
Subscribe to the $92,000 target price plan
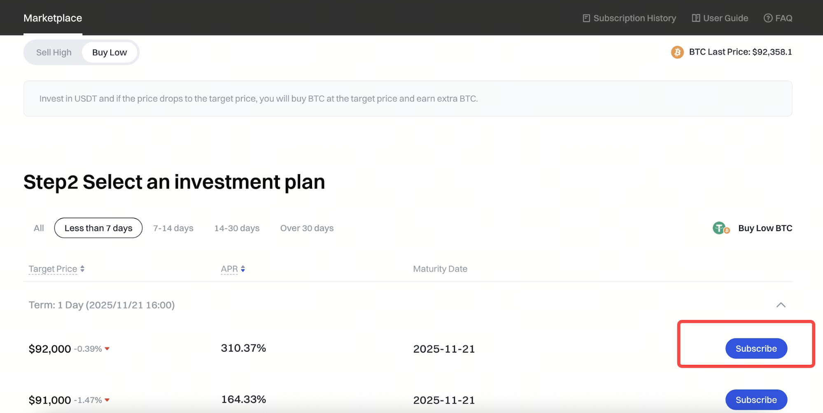756,349
